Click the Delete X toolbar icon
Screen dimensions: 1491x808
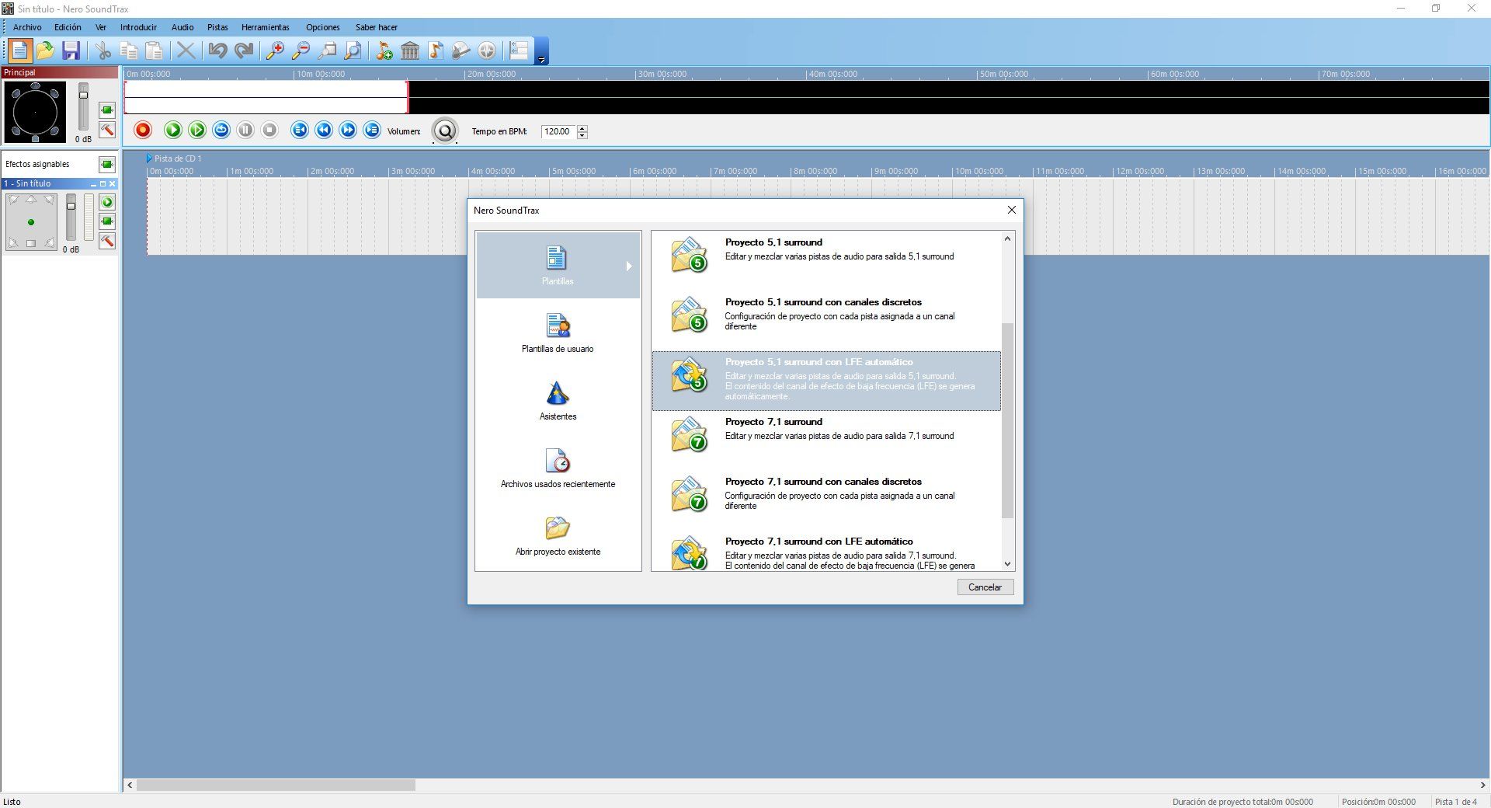click(x=186, y=51)
